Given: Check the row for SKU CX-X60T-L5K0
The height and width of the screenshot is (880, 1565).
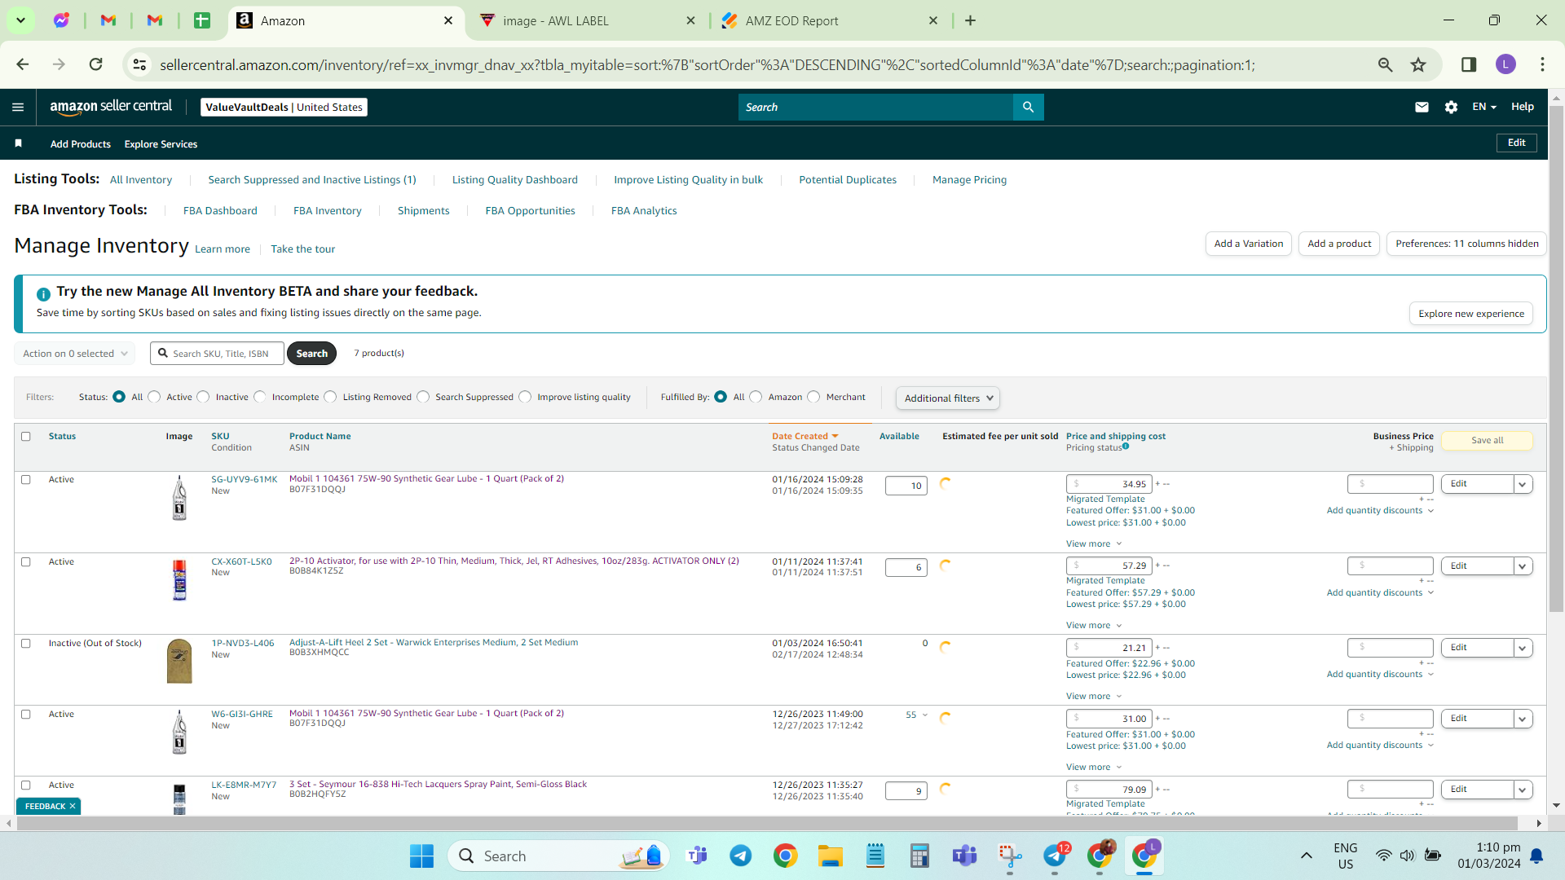Looking at the screenshot, I should [x=26, y=562].
